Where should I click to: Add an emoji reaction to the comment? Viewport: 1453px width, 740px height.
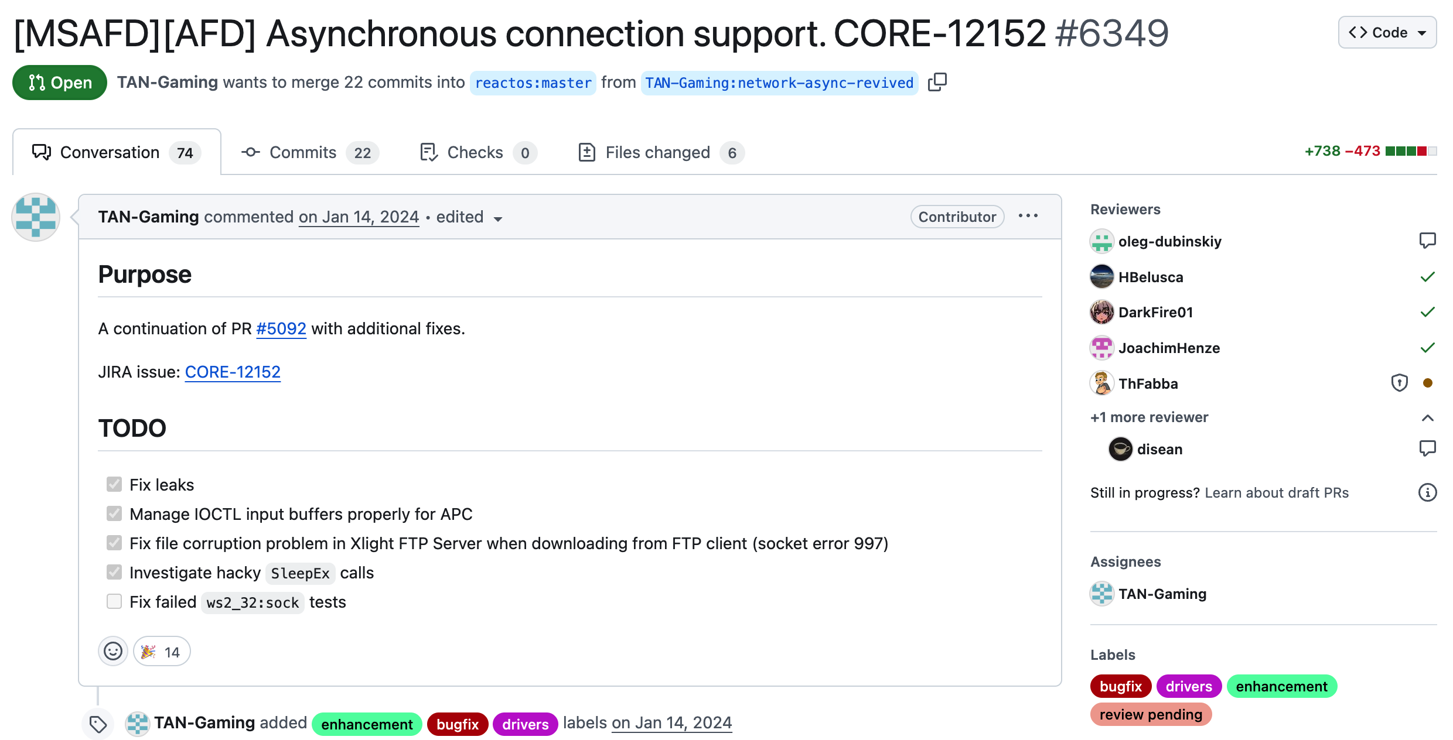pos(112,651)
